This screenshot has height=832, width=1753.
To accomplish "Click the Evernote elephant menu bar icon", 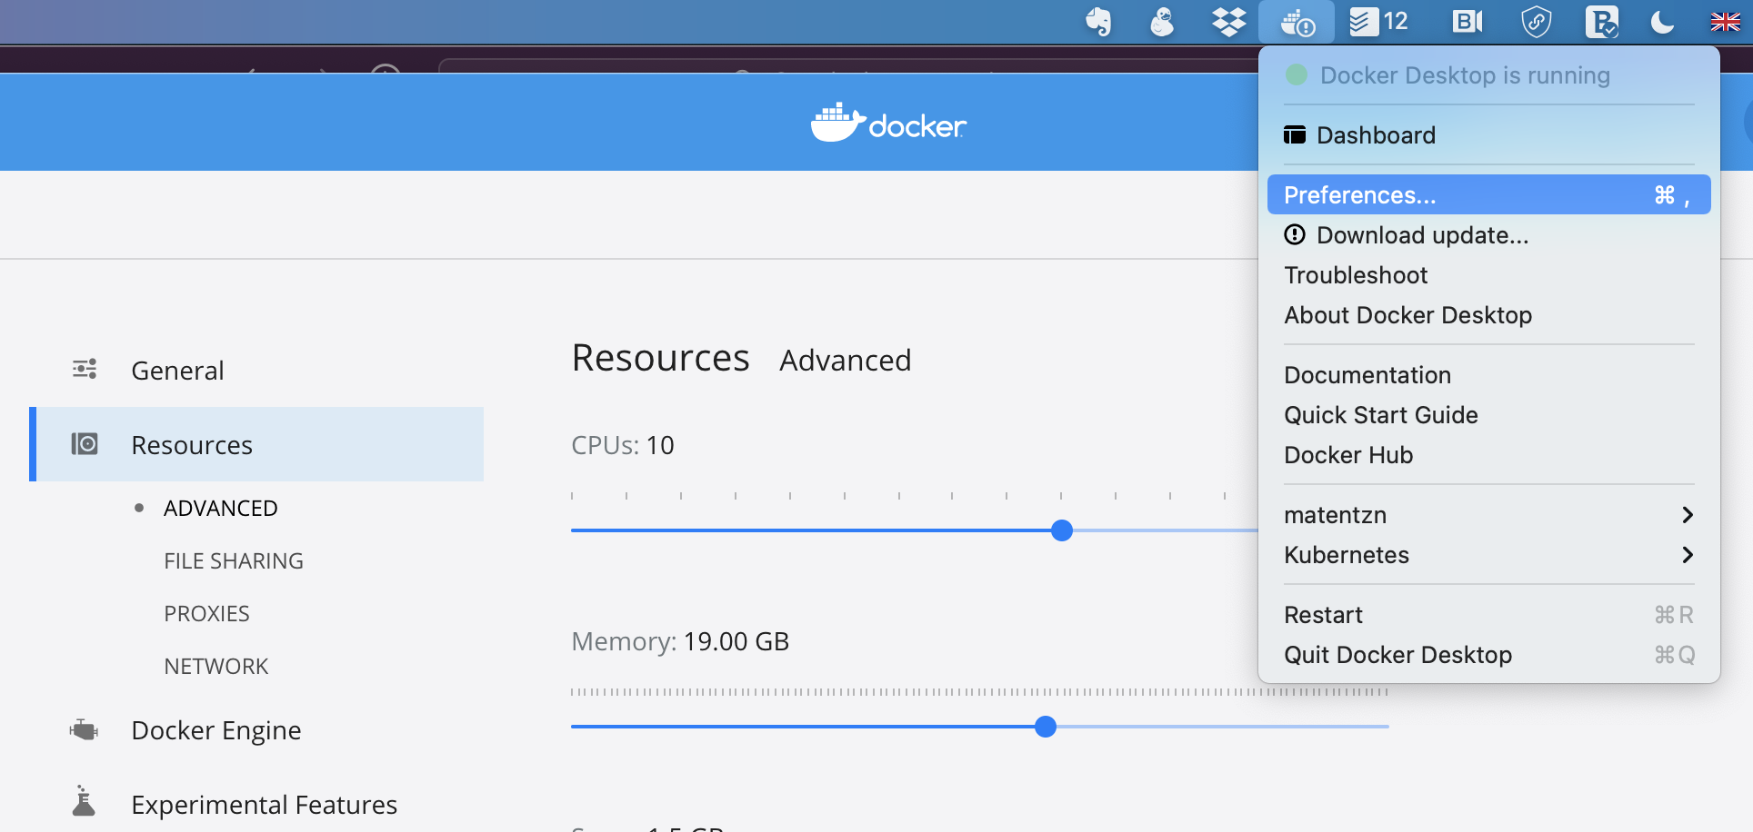I will tap(1098, 21).
